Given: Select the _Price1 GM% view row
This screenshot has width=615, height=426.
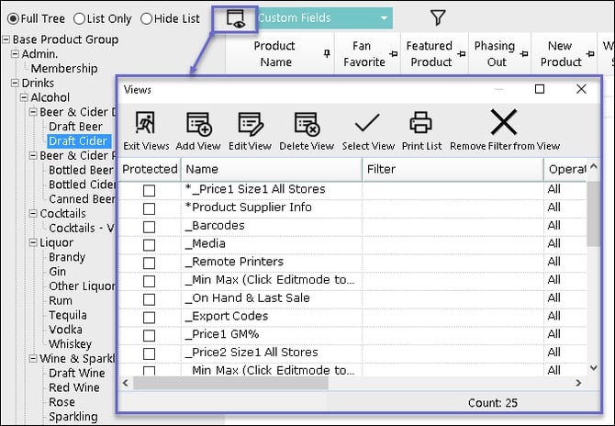Looking at the screenshot, I should 226,334.
